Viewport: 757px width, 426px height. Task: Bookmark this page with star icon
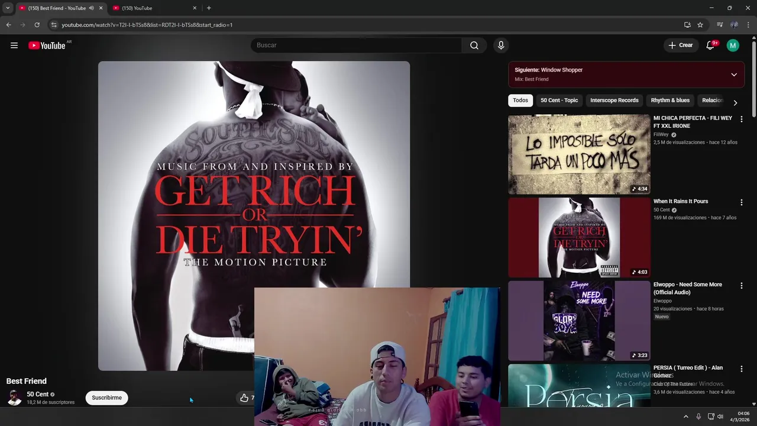point(700,25)
